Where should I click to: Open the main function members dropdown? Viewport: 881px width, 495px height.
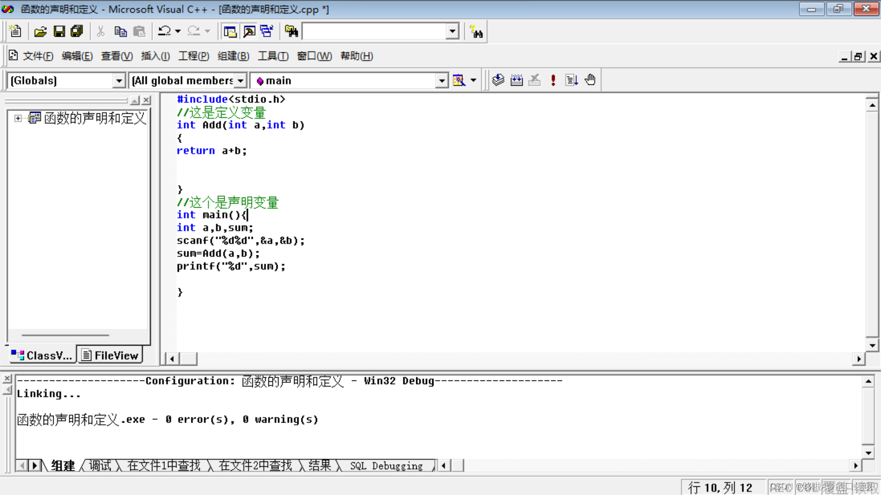pyautogui.click(x=441, y=81)
